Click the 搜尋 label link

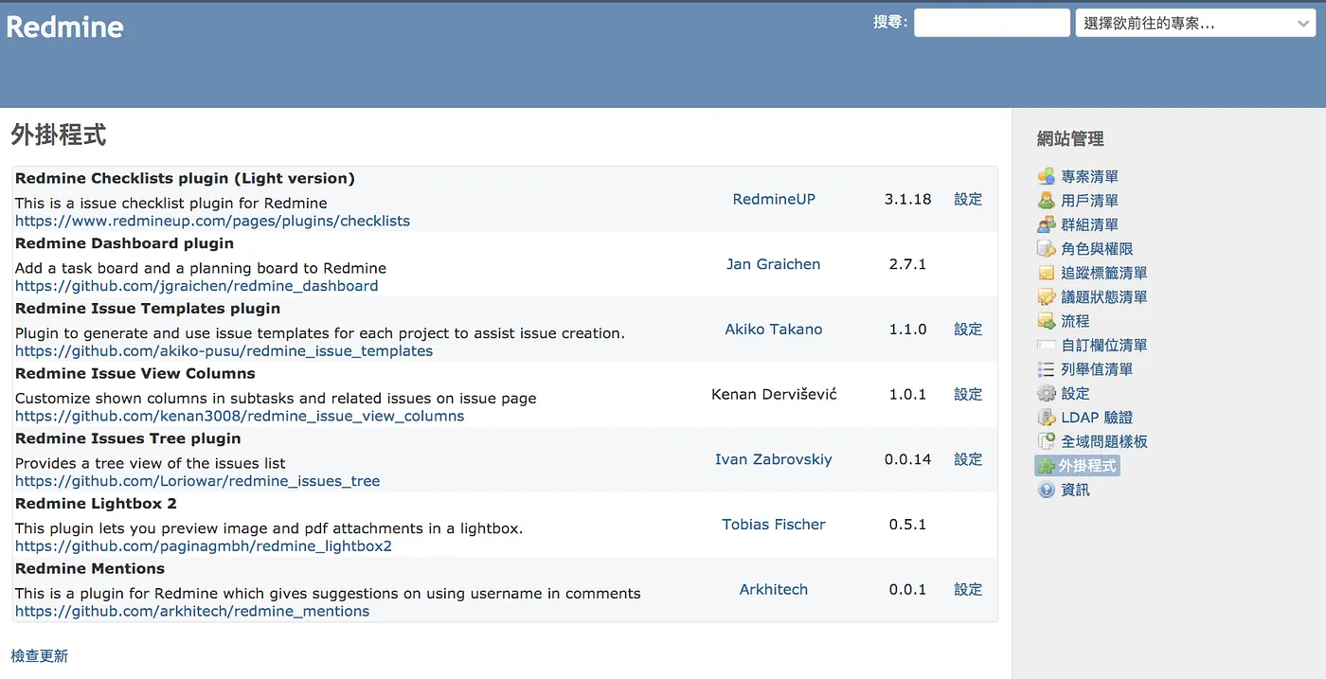click(x=887, y=23)
